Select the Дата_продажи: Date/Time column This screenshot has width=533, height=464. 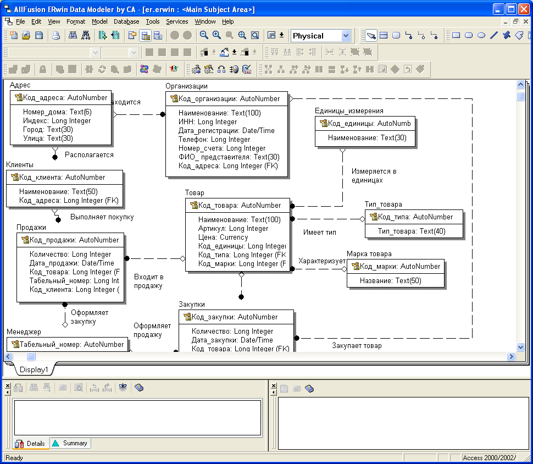point(72,263)
